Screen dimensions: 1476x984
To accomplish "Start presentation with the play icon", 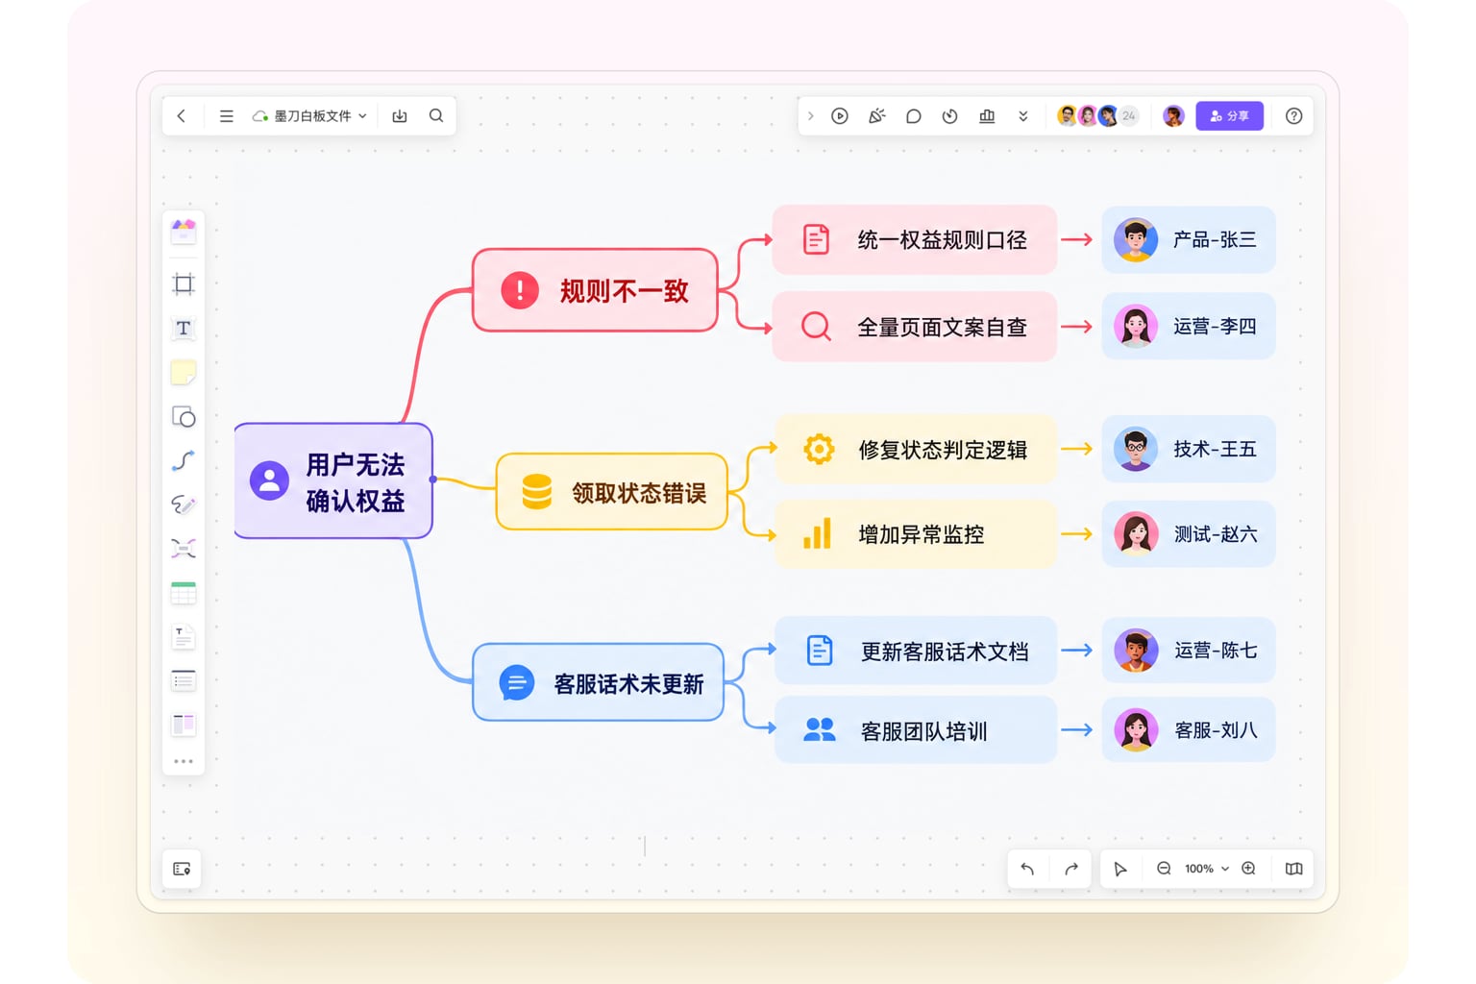I will pos(840,116).
